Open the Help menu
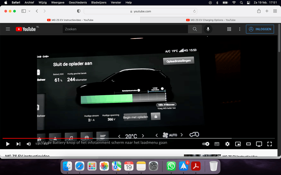Screen dimensions: 281x175 (129, 2)
